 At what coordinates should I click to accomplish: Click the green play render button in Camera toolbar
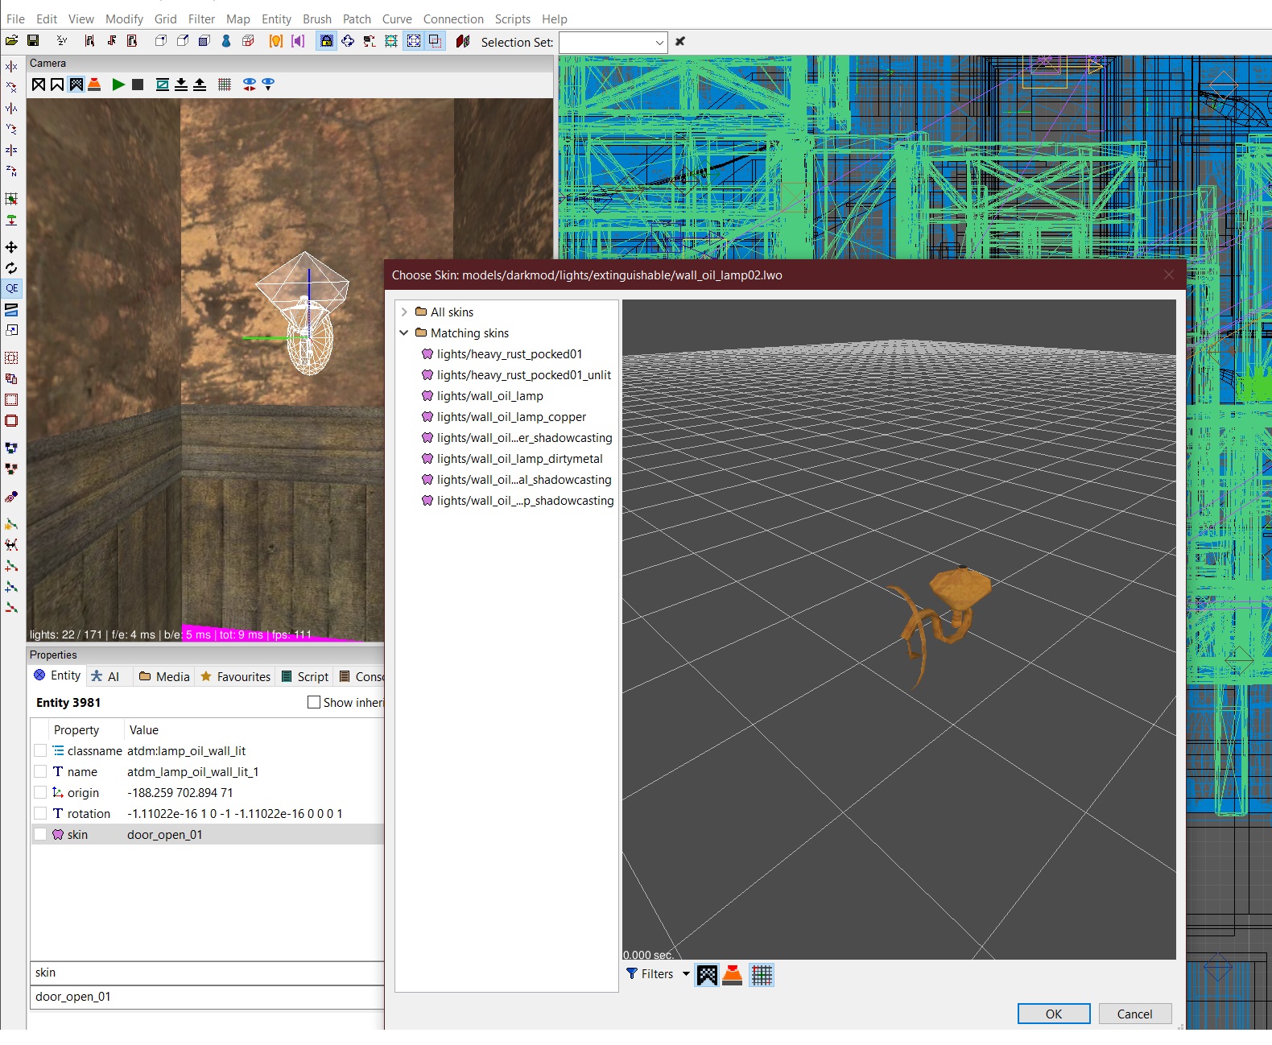pos(118,85)
